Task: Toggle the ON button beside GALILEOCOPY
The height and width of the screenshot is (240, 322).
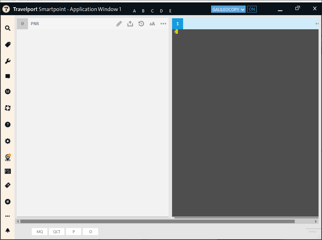Action: 252,9
